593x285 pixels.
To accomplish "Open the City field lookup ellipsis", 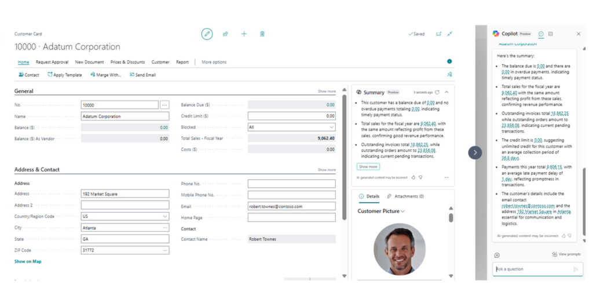I will point(165,228).
